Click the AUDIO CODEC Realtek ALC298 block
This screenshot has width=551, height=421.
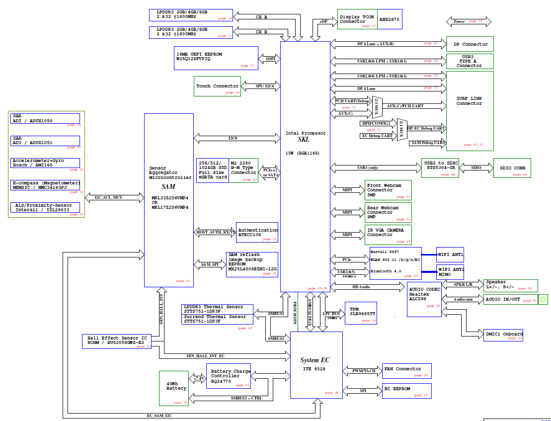pos(424,299)
